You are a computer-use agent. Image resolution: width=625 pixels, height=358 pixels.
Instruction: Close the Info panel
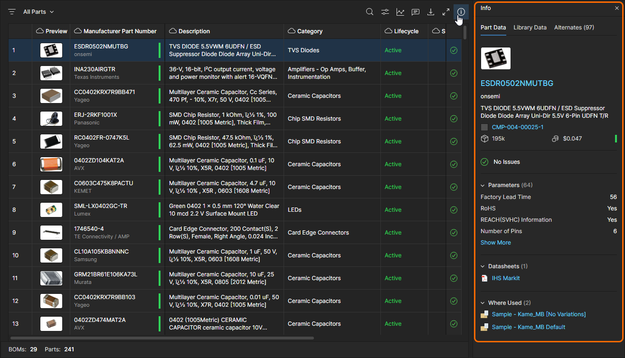[x=617, y=8]
